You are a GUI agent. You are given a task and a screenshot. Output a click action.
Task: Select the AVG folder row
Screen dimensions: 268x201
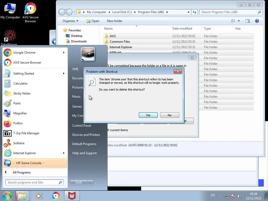(178, 36)
